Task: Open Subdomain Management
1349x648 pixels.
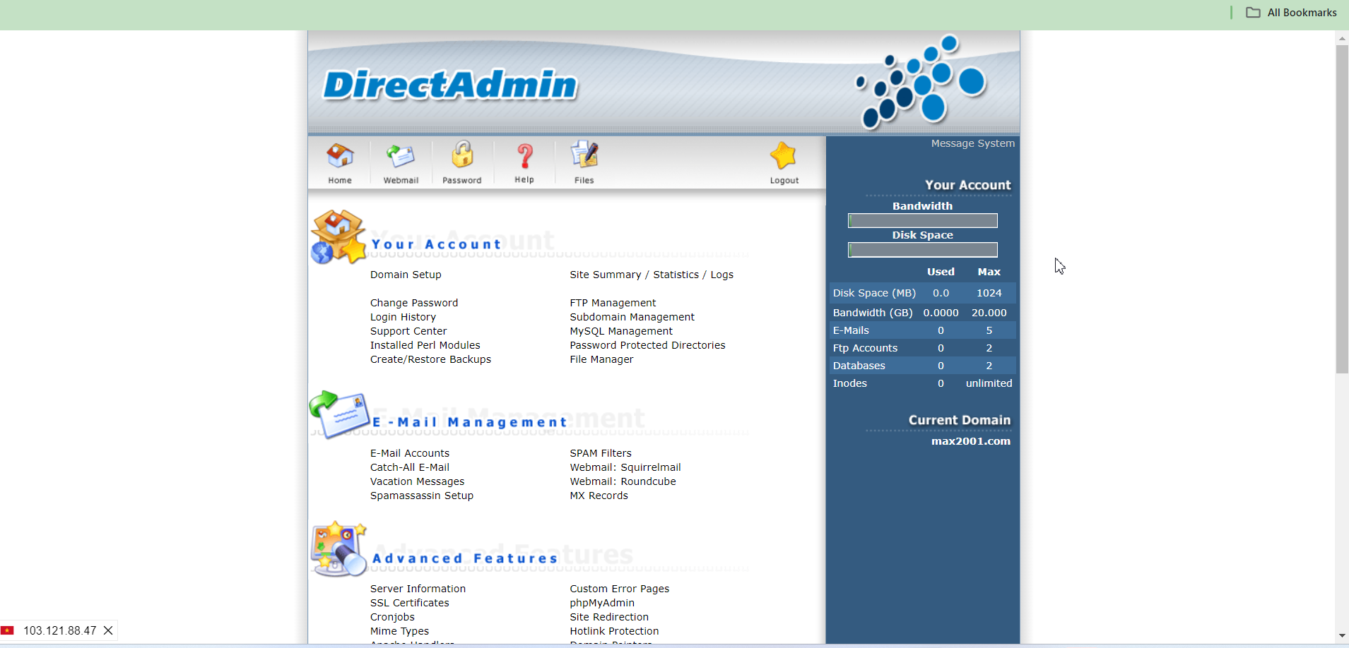Action: 632,317
